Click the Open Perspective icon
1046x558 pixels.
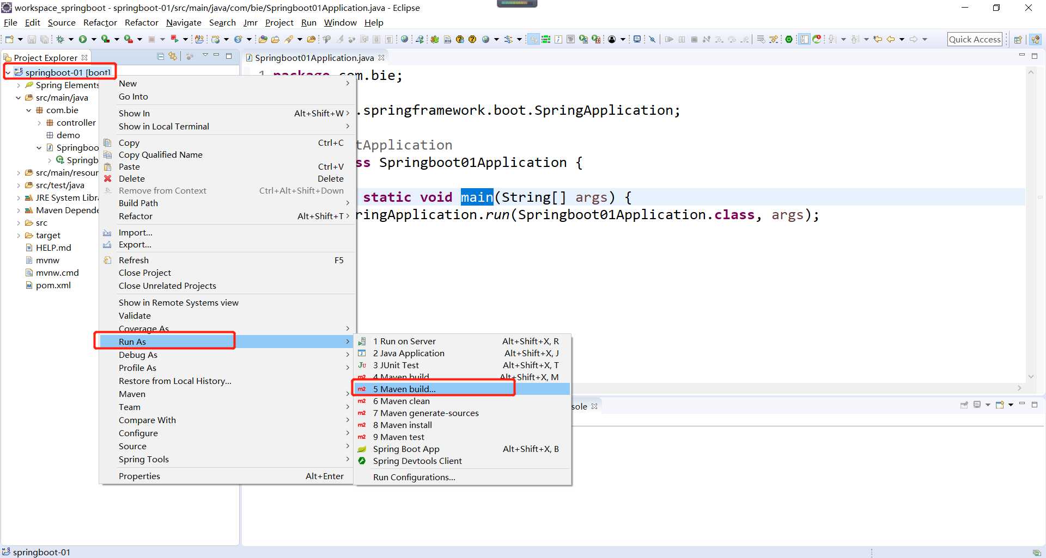coord(1018,39)
